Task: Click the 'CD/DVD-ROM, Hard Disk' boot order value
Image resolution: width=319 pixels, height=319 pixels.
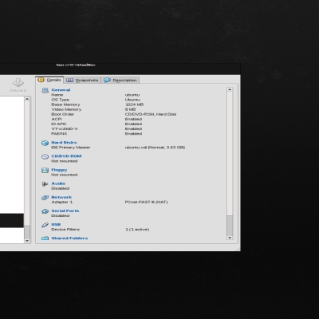Action: pos(151,114)
